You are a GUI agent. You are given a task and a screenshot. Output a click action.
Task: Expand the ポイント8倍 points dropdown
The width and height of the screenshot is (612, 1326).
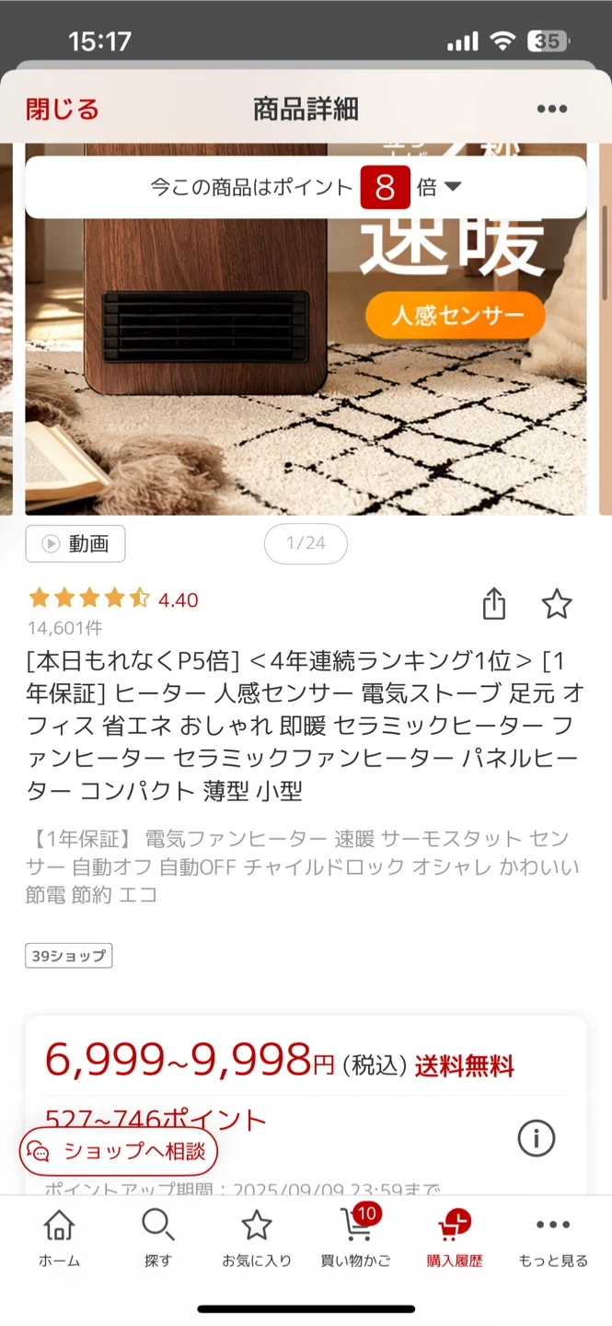(x=306, y=187)
